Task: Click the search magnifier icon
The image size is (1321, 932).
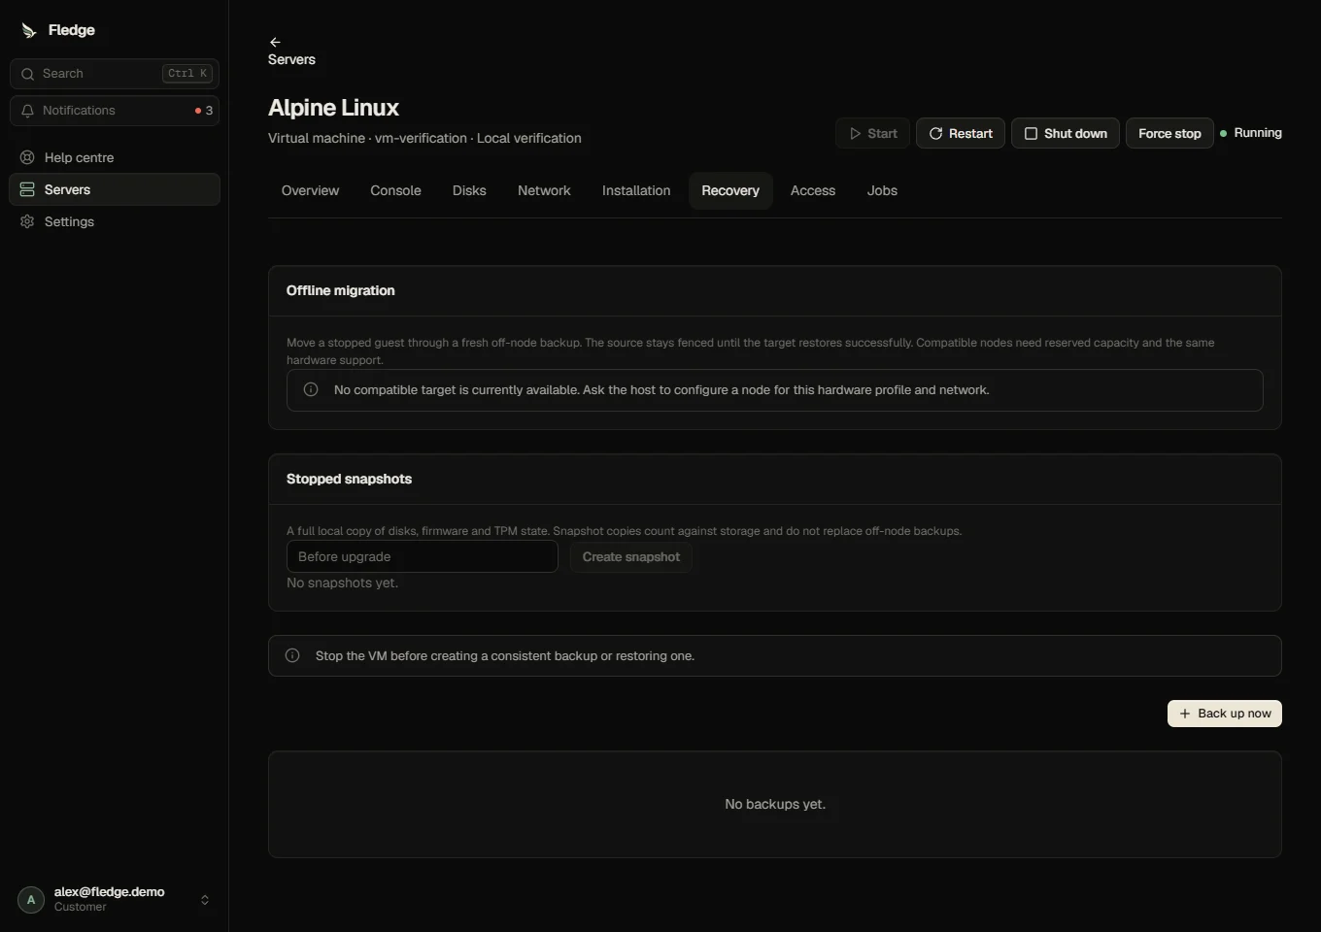Action: [27, 74]
